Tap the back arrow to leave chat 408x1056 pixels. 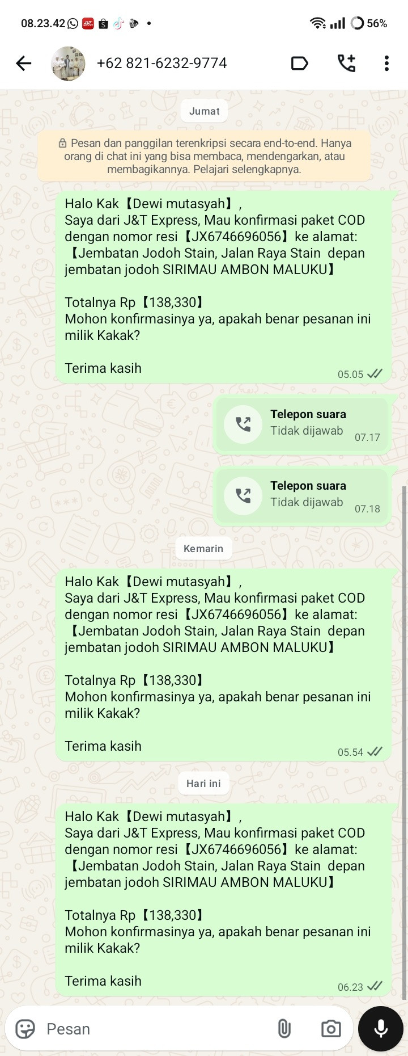click(x=24, y=63)
